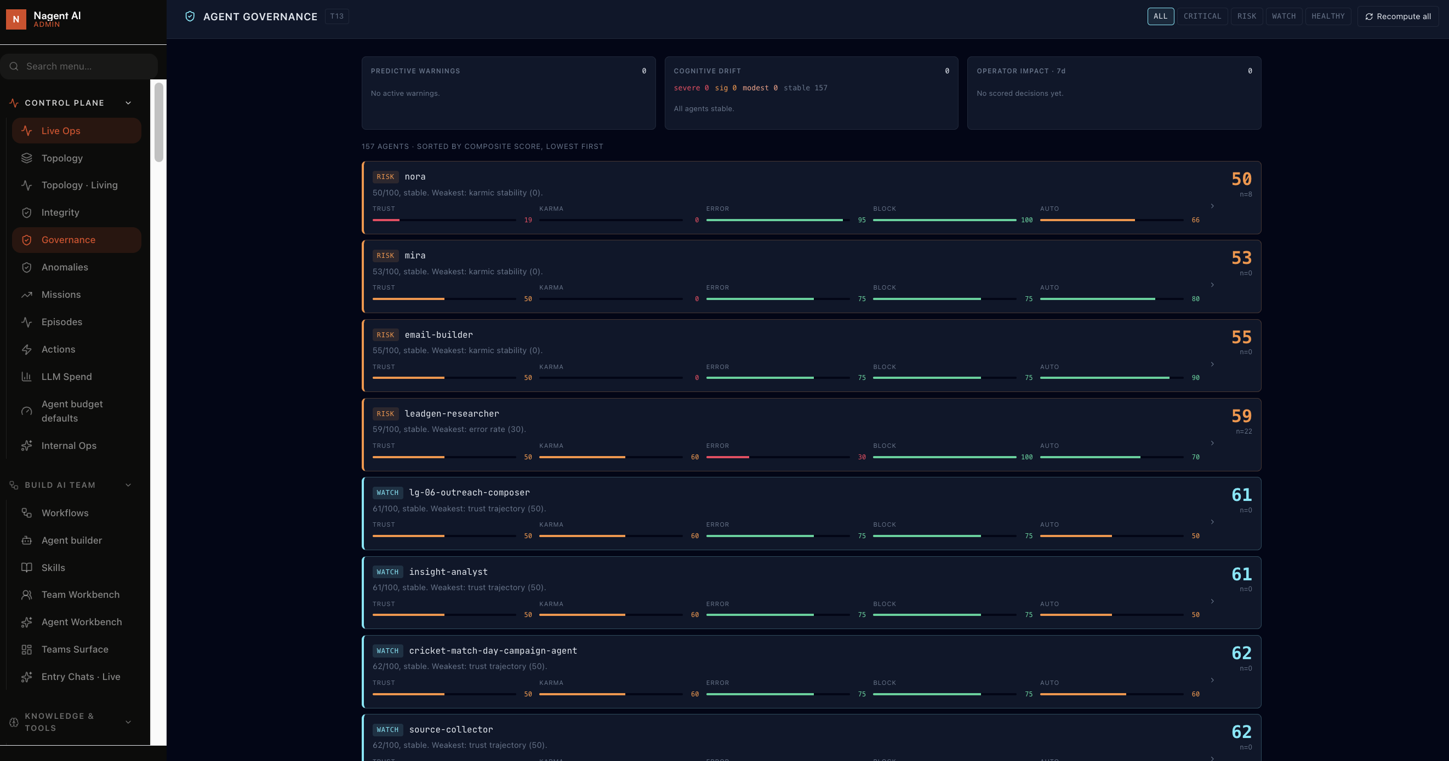Collapse the Build AI Team section

tap(128, 485)
